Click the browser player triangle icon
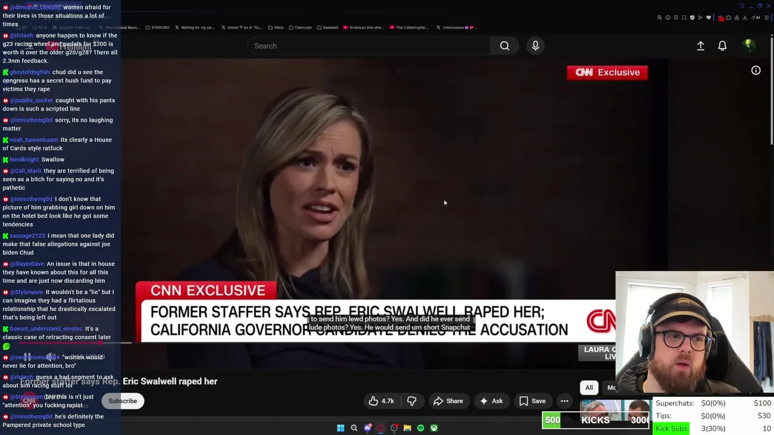The image size is (774, 435). pyautogui.click(x=700, y=18)
